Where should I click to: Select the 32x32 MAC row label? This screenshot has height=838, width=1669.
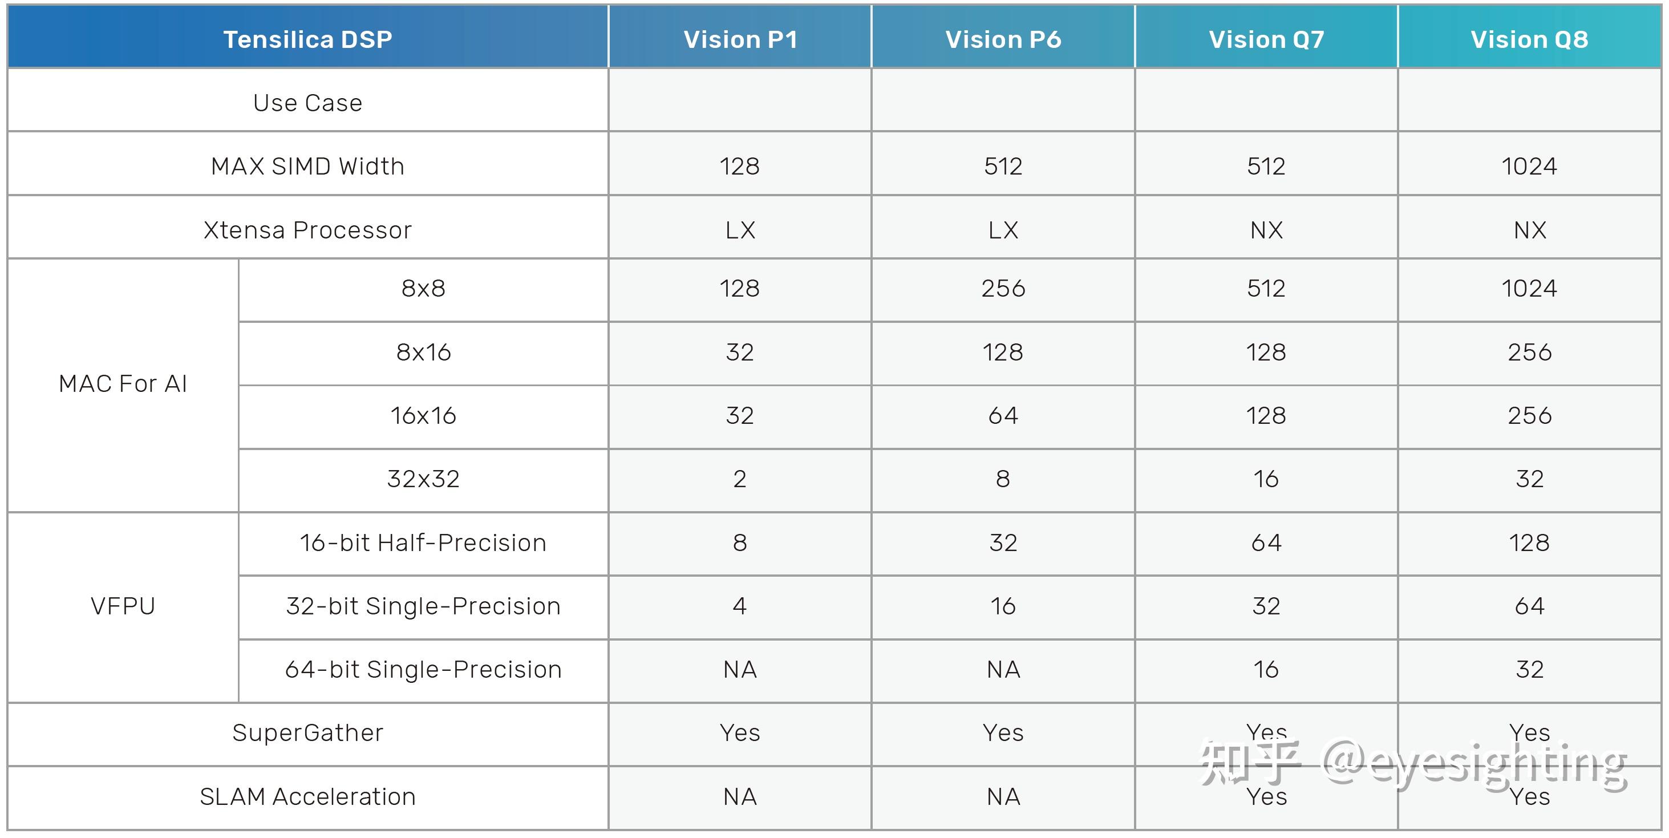423,479
